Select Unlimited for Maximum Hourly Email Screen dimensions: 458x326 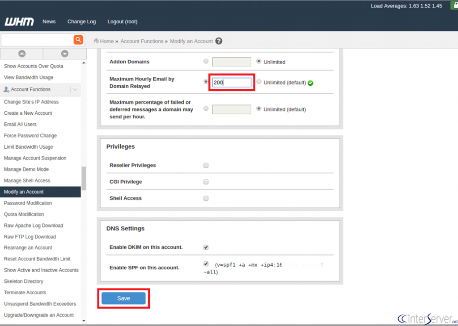pos(259,82)
